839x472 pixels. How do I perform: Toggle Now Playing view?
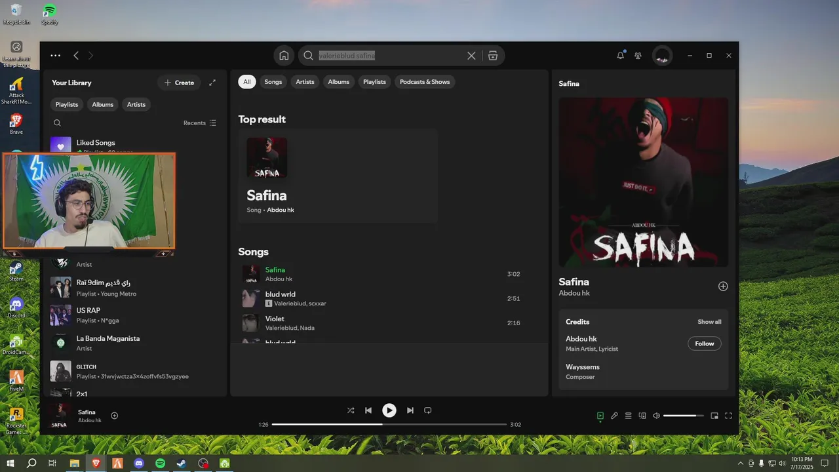point(600,416)
